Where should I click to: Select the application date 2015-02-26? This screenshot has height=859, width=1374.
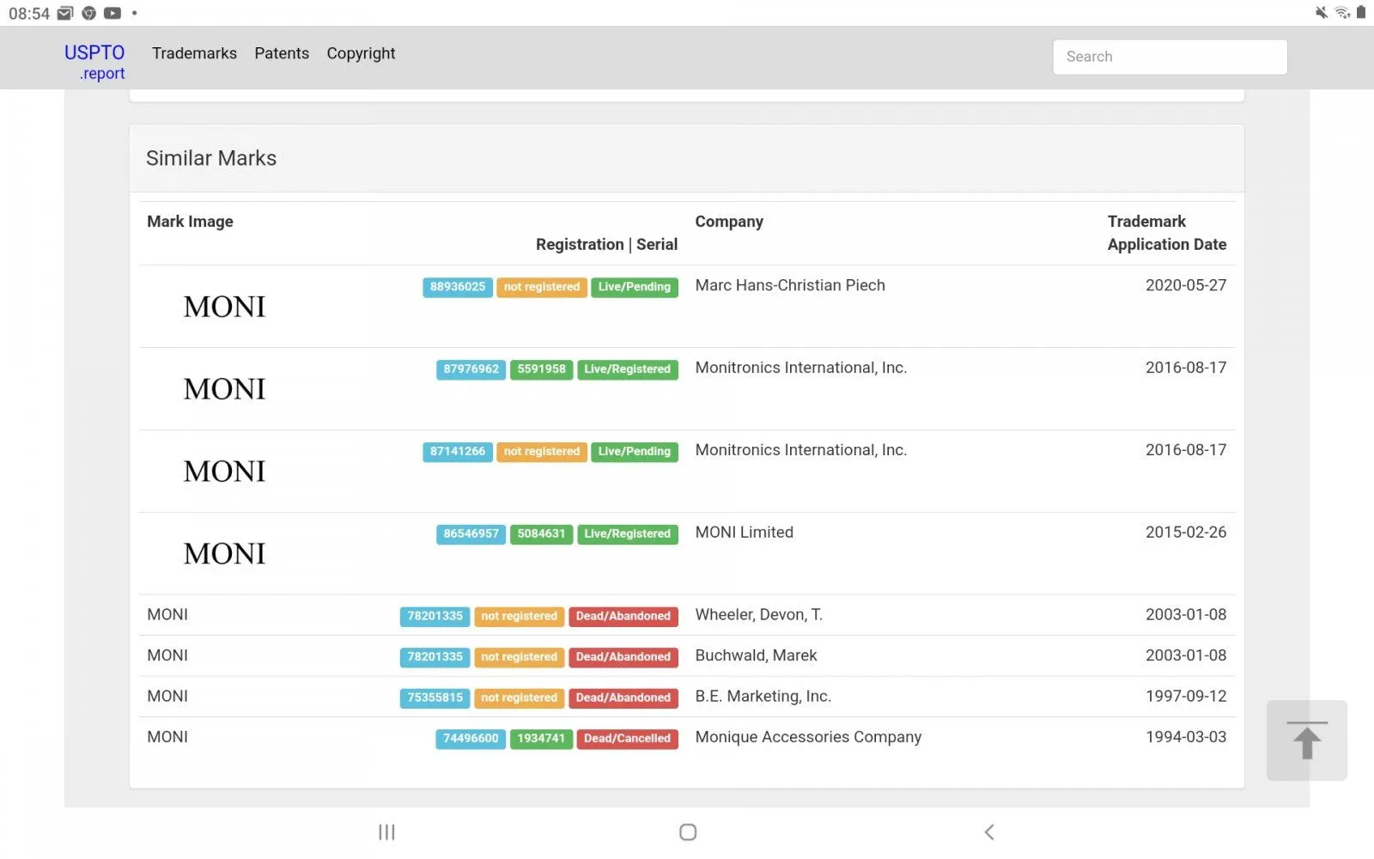coord(1186,533)
